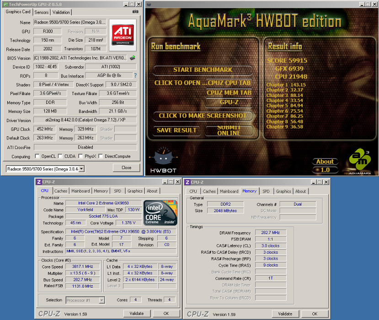The height and width of the screenshot is (320, 379).
Task: Click CPUZ CPU TAB button
Action: click(x=229, y=83)
